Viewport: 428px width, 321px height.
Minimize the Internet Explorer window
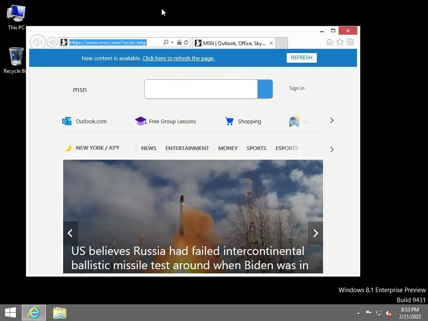click(322, 31)
